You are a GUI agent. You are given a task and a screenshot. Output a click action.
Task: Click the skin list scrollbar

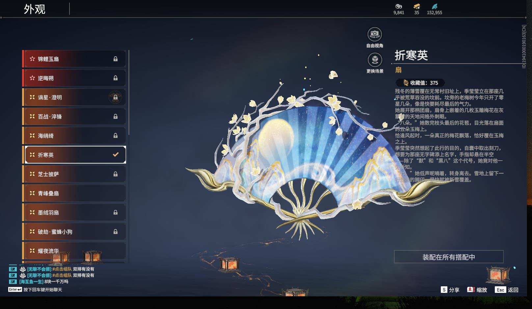[129, 92]
